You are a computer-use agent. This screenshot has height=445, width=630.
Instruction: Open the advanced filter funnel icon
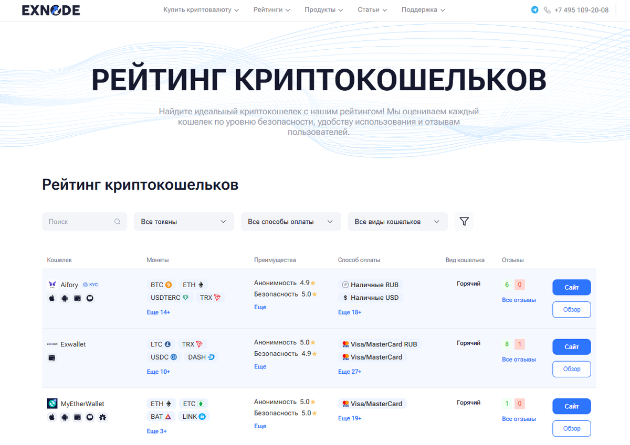pyautogui.click(x=464, y=221)
